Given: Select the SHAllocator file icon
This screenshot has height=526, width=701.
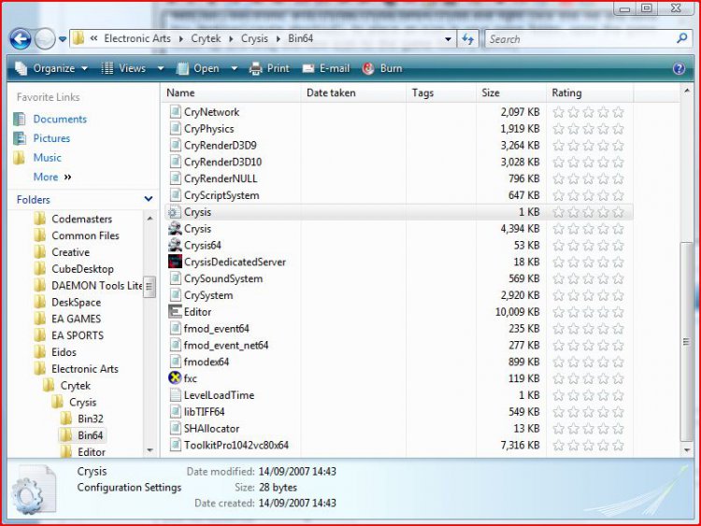Looking at the screenshot, I should pyautogui.click(x=176, y=428).
